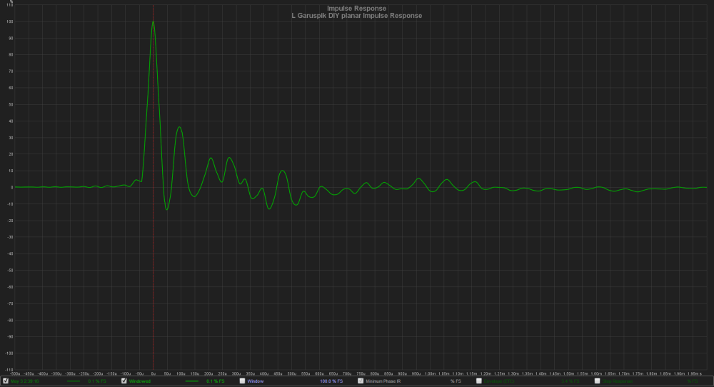Click the % unit label on vertical axis
Screen dimensions: 714x387
(11, 2)
